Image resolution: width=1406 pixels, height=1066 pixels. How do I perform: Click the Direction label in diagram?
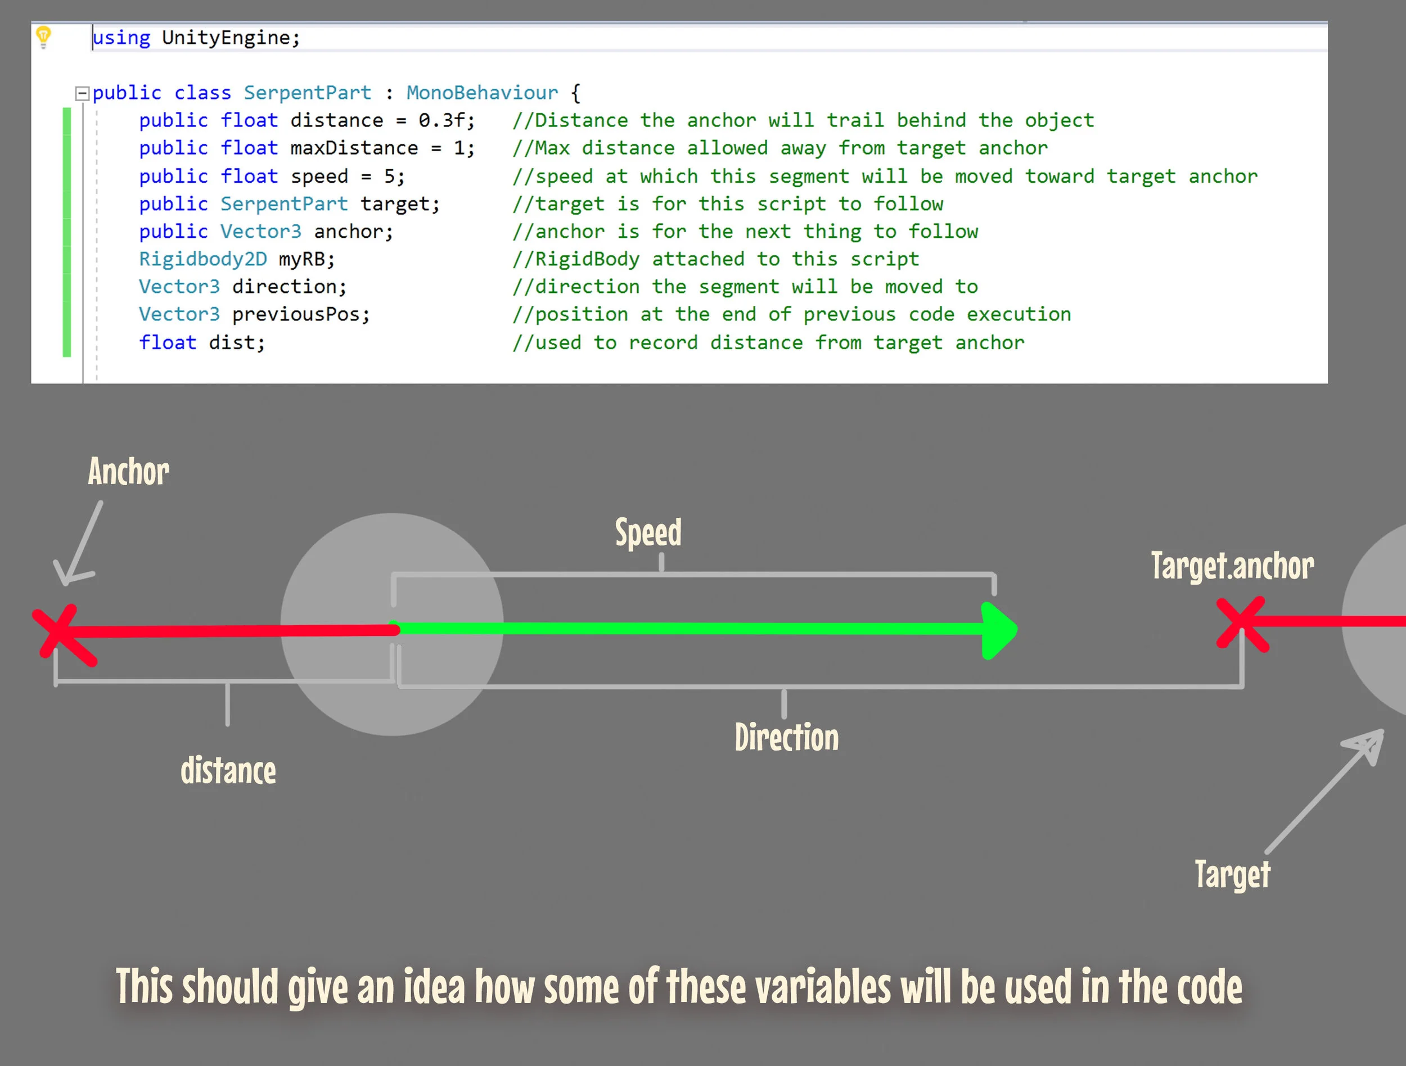pyautogui.click(x=786, y=738)
